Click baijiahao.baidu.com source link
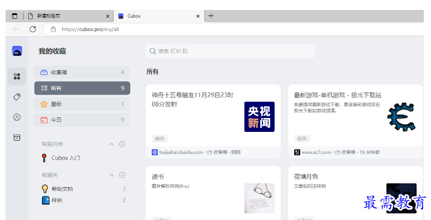The width and height of the screenshot is (431, 220). coord(181,152)
